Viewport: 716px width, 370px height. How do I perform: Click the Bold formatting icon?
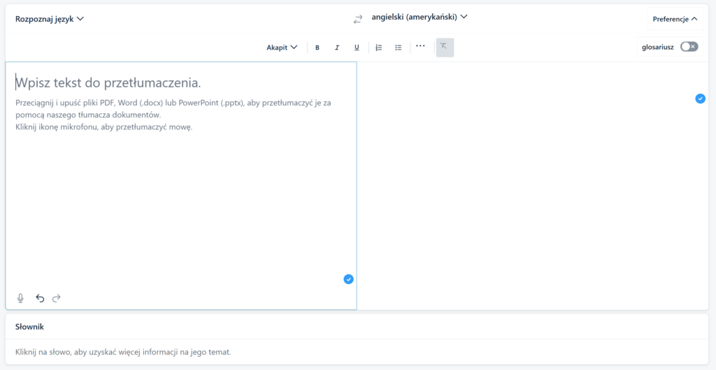(x=317, y=48)
